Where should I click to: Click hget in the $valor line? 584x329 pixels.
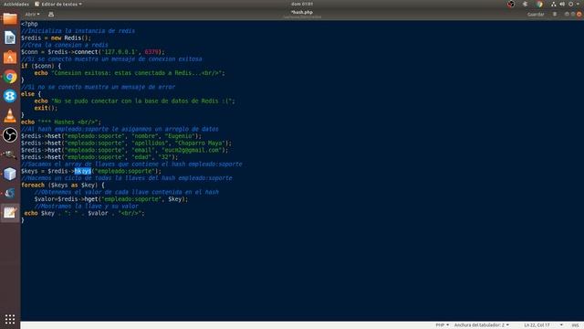(x=91, y=199)
